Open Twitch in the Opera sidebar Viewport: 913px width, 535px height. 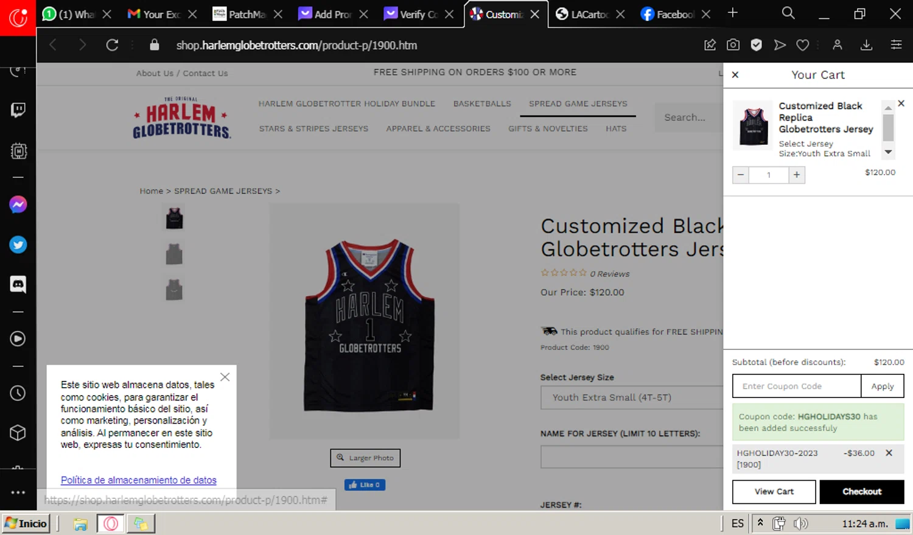tap(18, 110)
